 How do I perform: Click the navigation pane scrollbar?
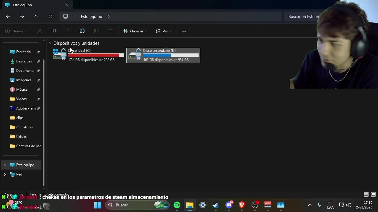(44, 122)
